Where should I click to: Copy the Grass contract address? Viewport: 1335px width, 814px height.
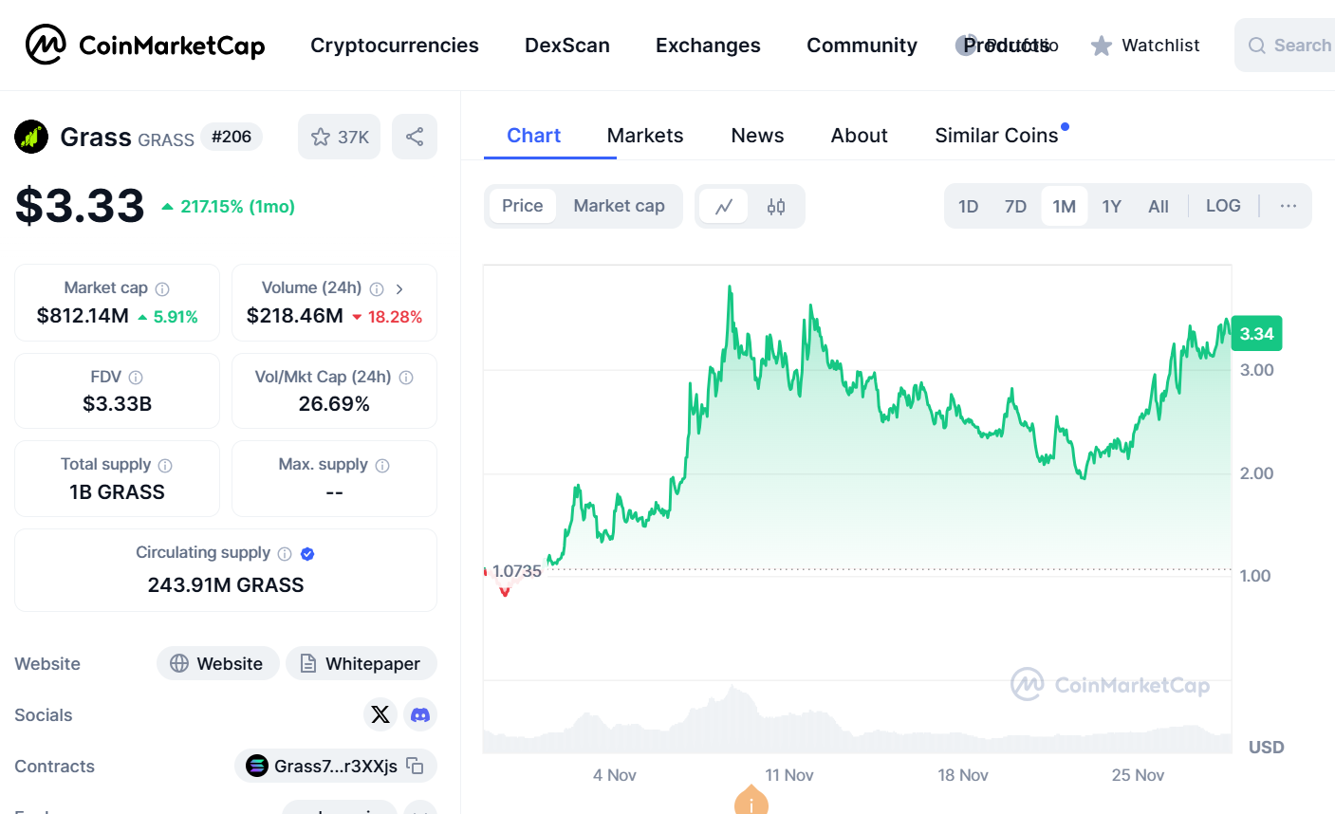click(415, 766)
